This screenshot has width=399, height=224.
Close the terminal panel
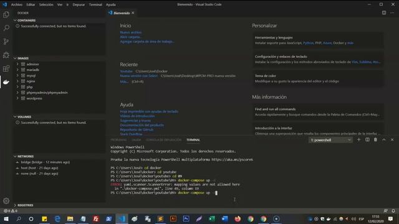coord(392,139)
